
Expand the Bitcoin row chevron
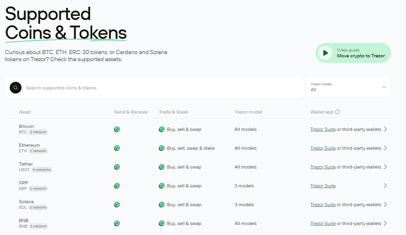(x=385, y=129)
